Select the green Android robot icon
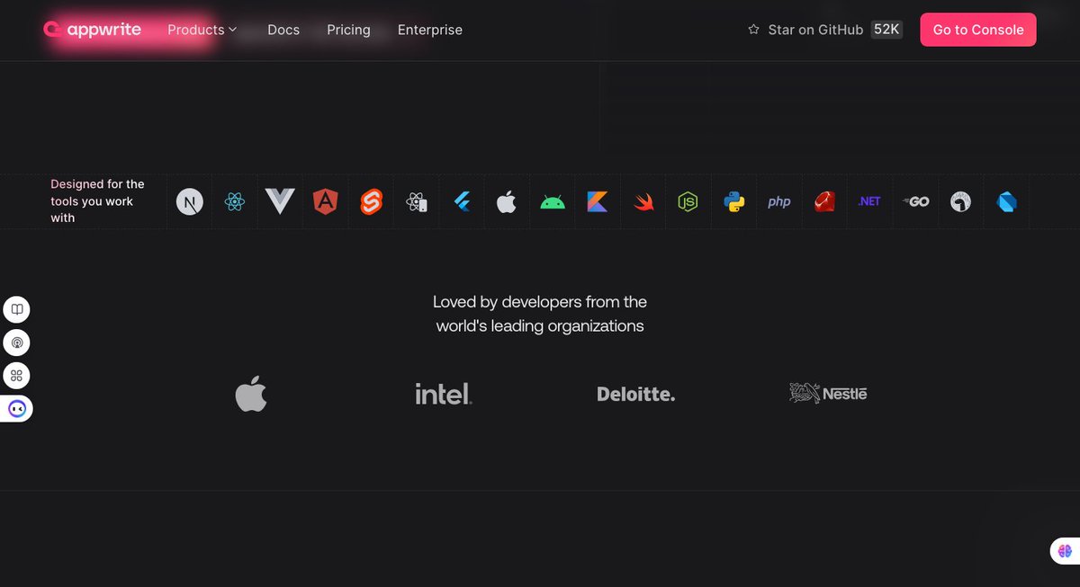1080x587 pixels. click(553, 202)
